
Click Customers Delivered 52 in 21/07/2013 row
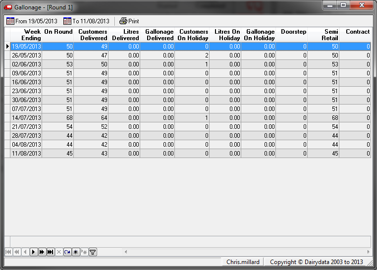(x=91, y=126)
